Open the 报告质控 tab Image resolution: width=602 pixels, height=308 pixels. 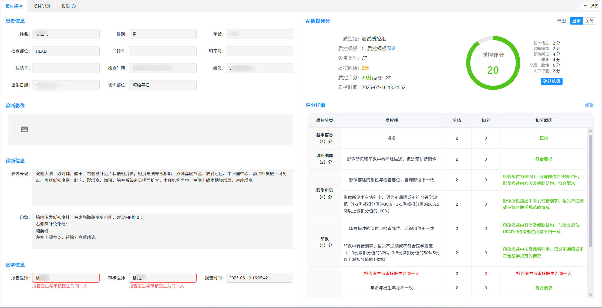14,6
